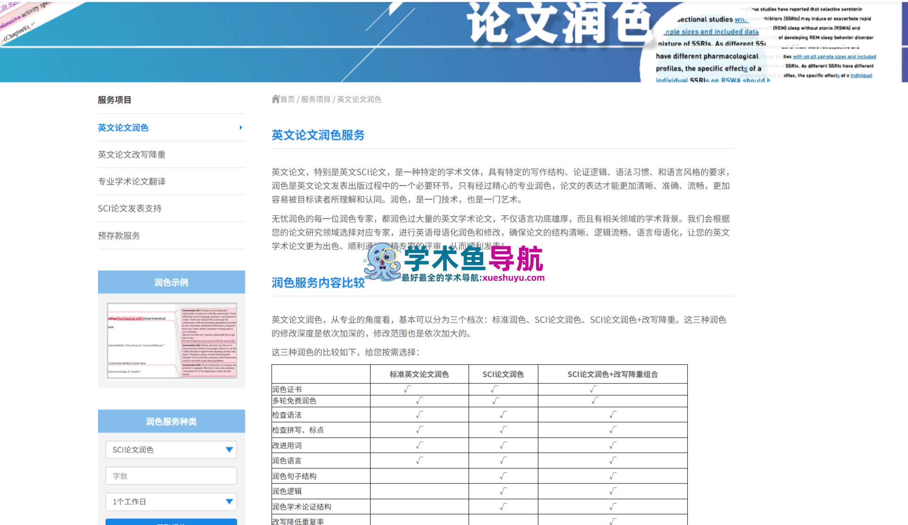This screenshot has width=908, height=525.
Task: Click the 润色逻辑 table row label
Action: point(287,491)
